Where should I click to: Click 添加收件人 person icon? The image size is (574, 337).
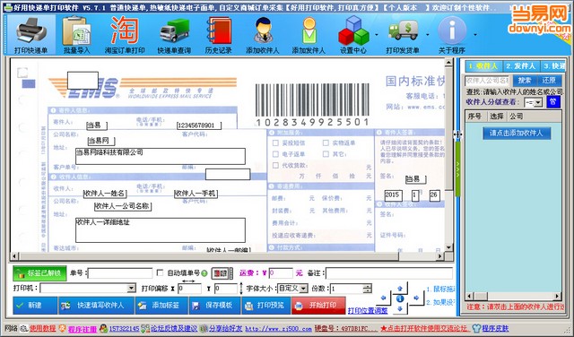263,35
